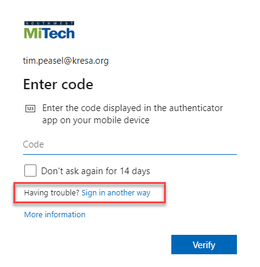Click the blue underline of the Code field

(x=130, y=154)
